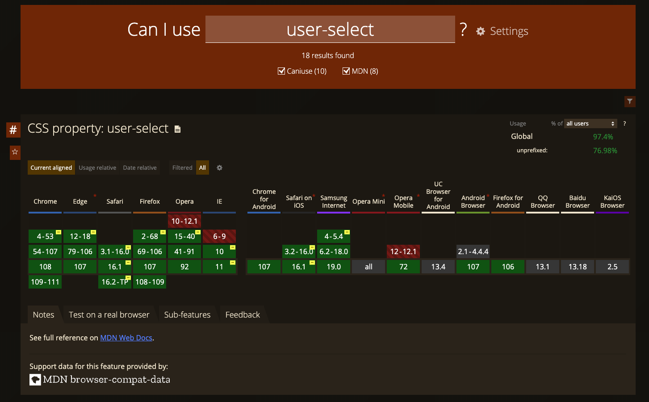Toggle the MDN (8) checkbox
This screenshot has width=649, height=402.
tap(346, 71)
